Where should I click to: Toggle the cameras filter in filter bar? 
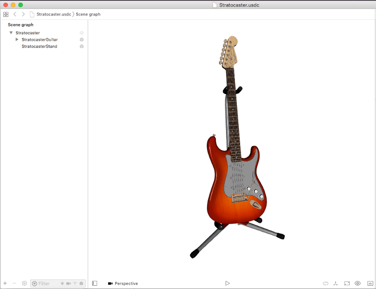[69, 283]
